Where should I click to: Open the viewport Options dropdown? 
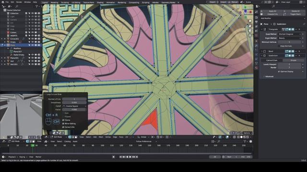click(248, 133)
